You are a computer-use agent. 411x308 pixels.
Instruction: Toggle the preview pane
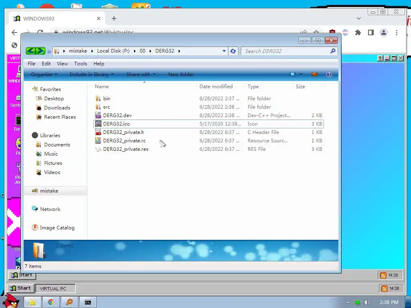point(315,74)
